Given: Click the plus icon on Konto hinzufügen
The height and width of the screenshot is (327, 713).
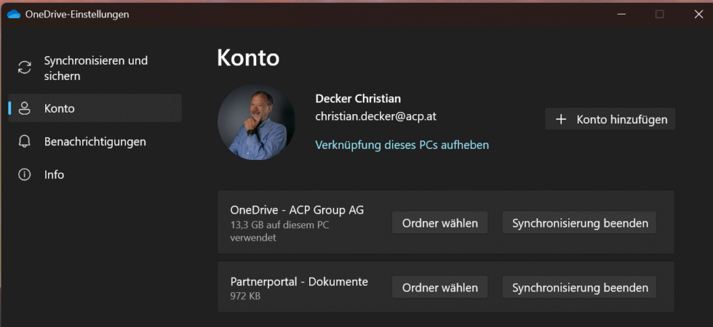Looking at the screenshot, I should [x=561, y=120].
